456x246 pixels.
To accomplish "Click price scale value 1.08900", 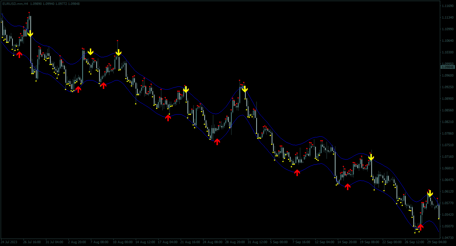I will [448, 99].
